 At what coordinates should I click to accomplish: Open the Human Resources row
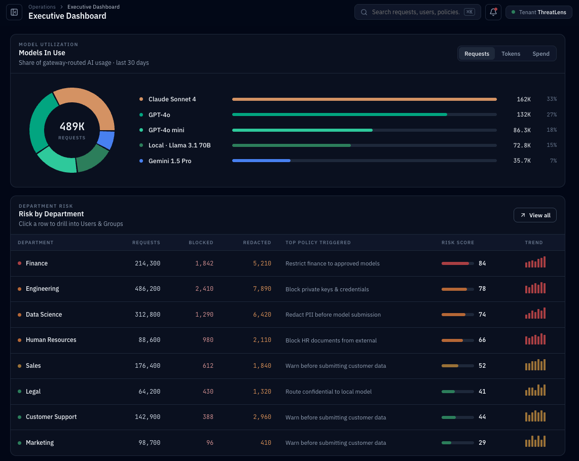287,340
